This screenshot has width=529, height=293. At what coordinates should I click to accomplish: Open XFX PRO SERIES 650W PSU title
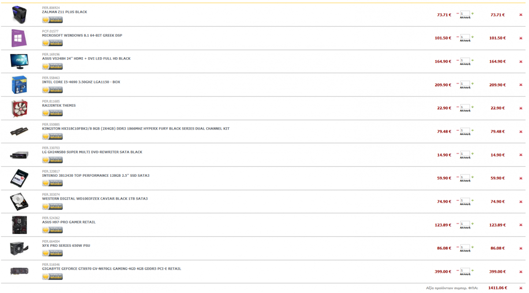(66, 245)
